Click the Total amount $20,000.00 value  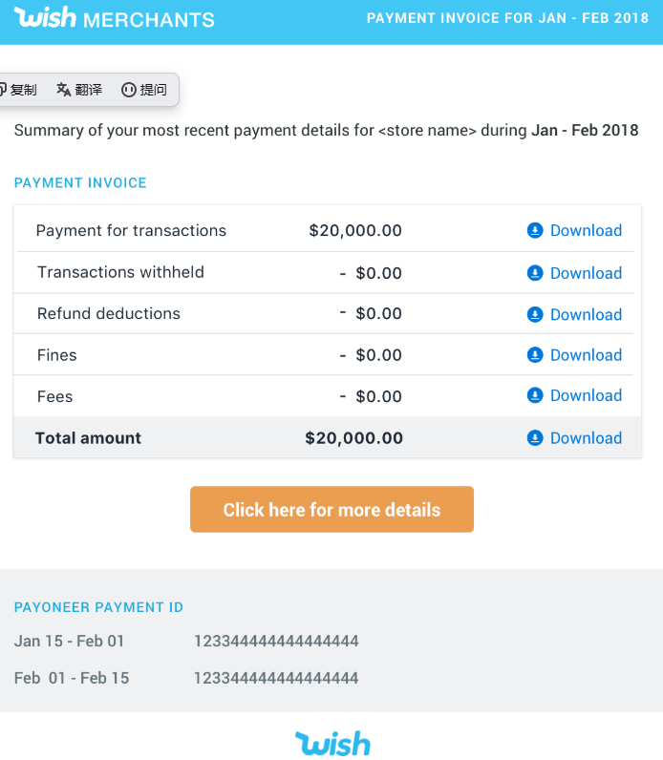(353, 438)
